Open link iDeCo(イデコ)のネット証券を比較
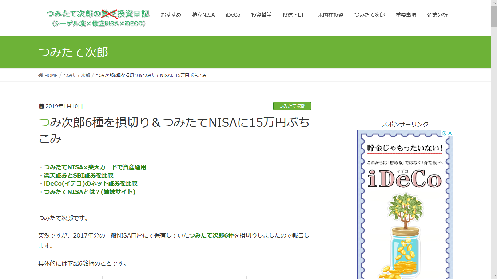 tap(91, 183)
